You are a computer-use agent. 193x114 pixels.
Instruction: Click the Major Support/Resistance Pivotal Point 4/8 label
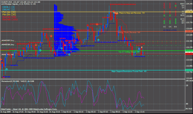(129, 71)
